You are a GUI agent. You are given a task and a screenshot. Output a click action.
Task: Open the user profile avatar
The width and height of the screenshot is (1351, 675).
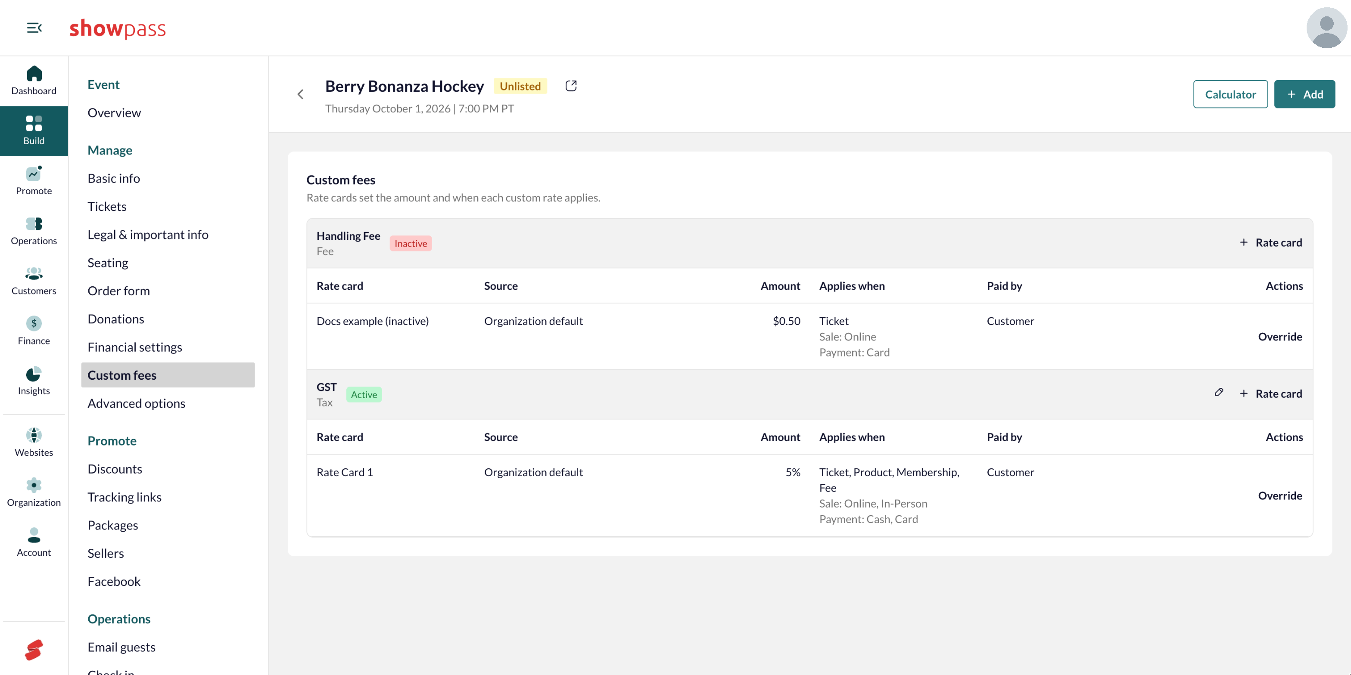coord(1326,28)
